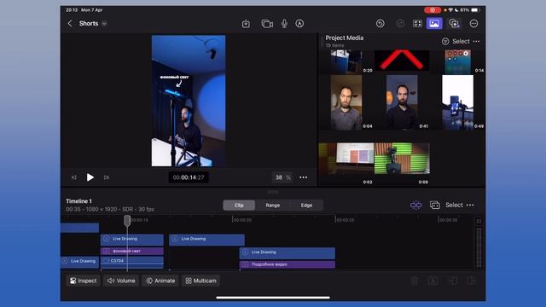Go back using the arrow beside Shorts
This screenshot has width=546, height=307.
point(70,24)
